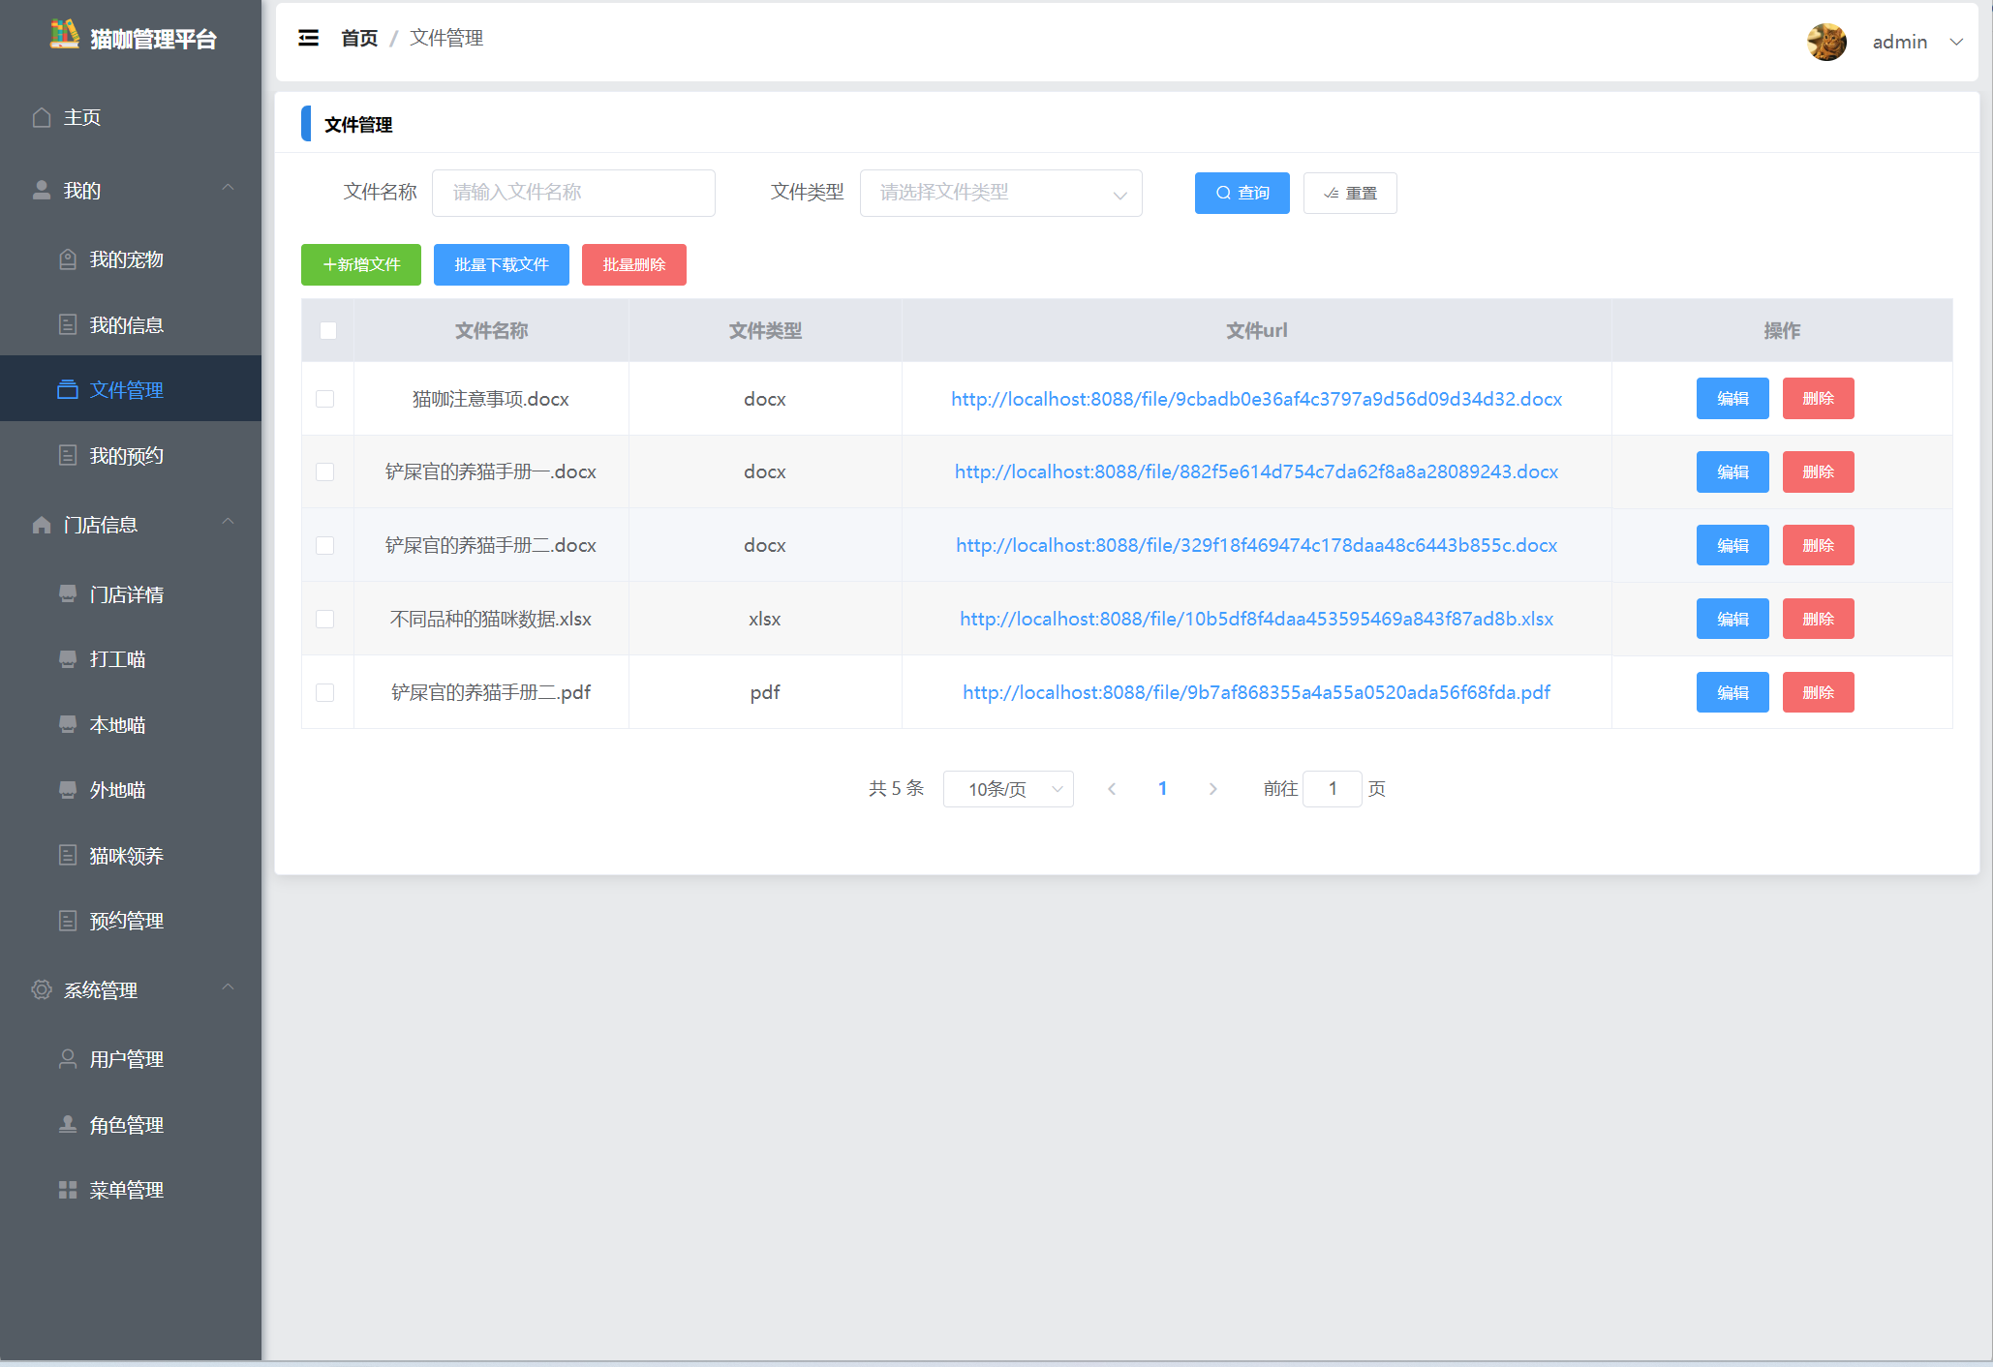This screenshot has height=1367, width=1993.
Task: Click the red 批量删除 button
Action: click(x=633, y=264)
